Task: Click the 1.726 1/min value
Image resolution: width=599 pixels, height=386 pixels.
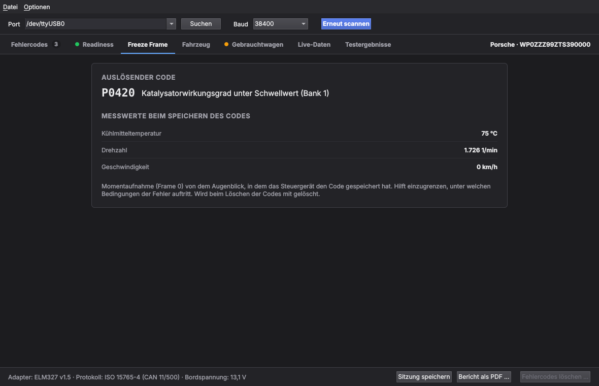Action: coord(481,150)
